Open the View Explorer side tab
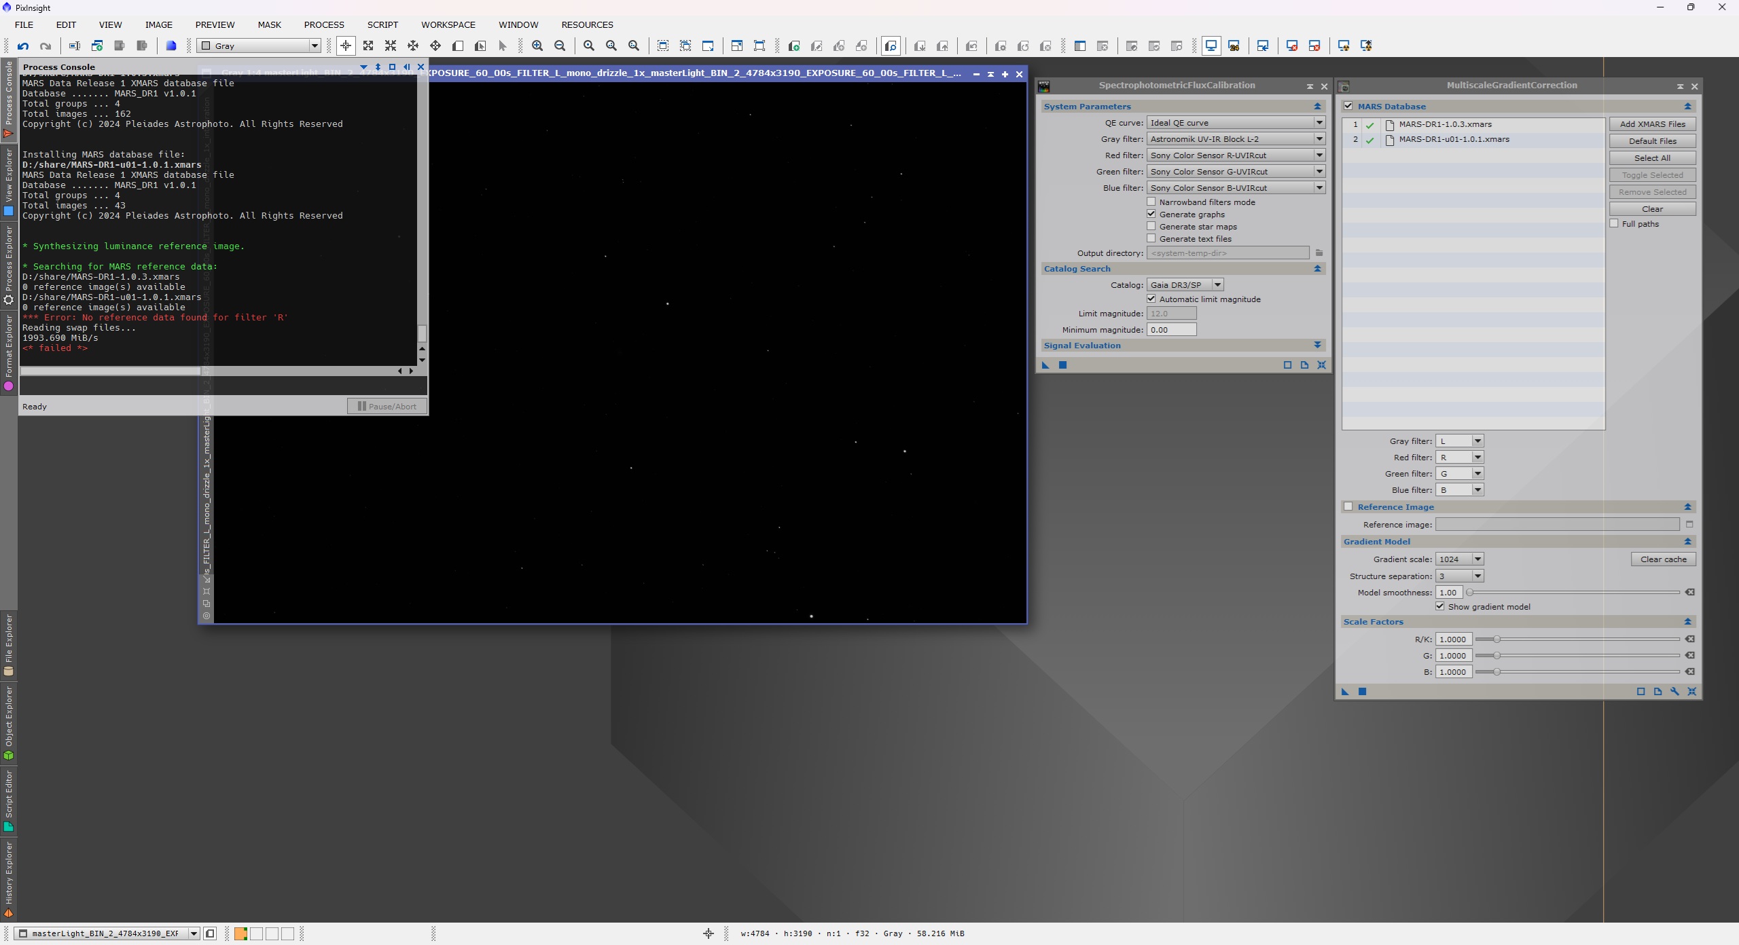Viewport: 1739px width, 945px height. (8, 182)
